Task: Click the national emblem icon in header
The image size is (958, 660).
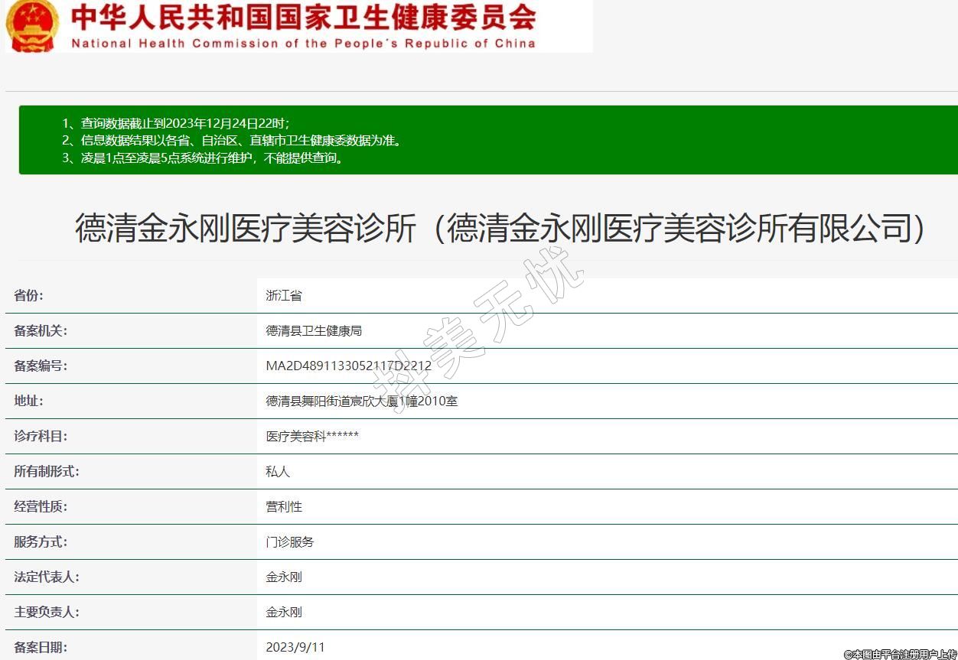Action: point(32,25)
